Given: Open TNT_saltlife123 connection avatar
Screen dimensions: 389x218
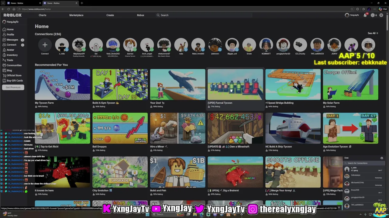Looking at the screenshot, I should point(317,45).
